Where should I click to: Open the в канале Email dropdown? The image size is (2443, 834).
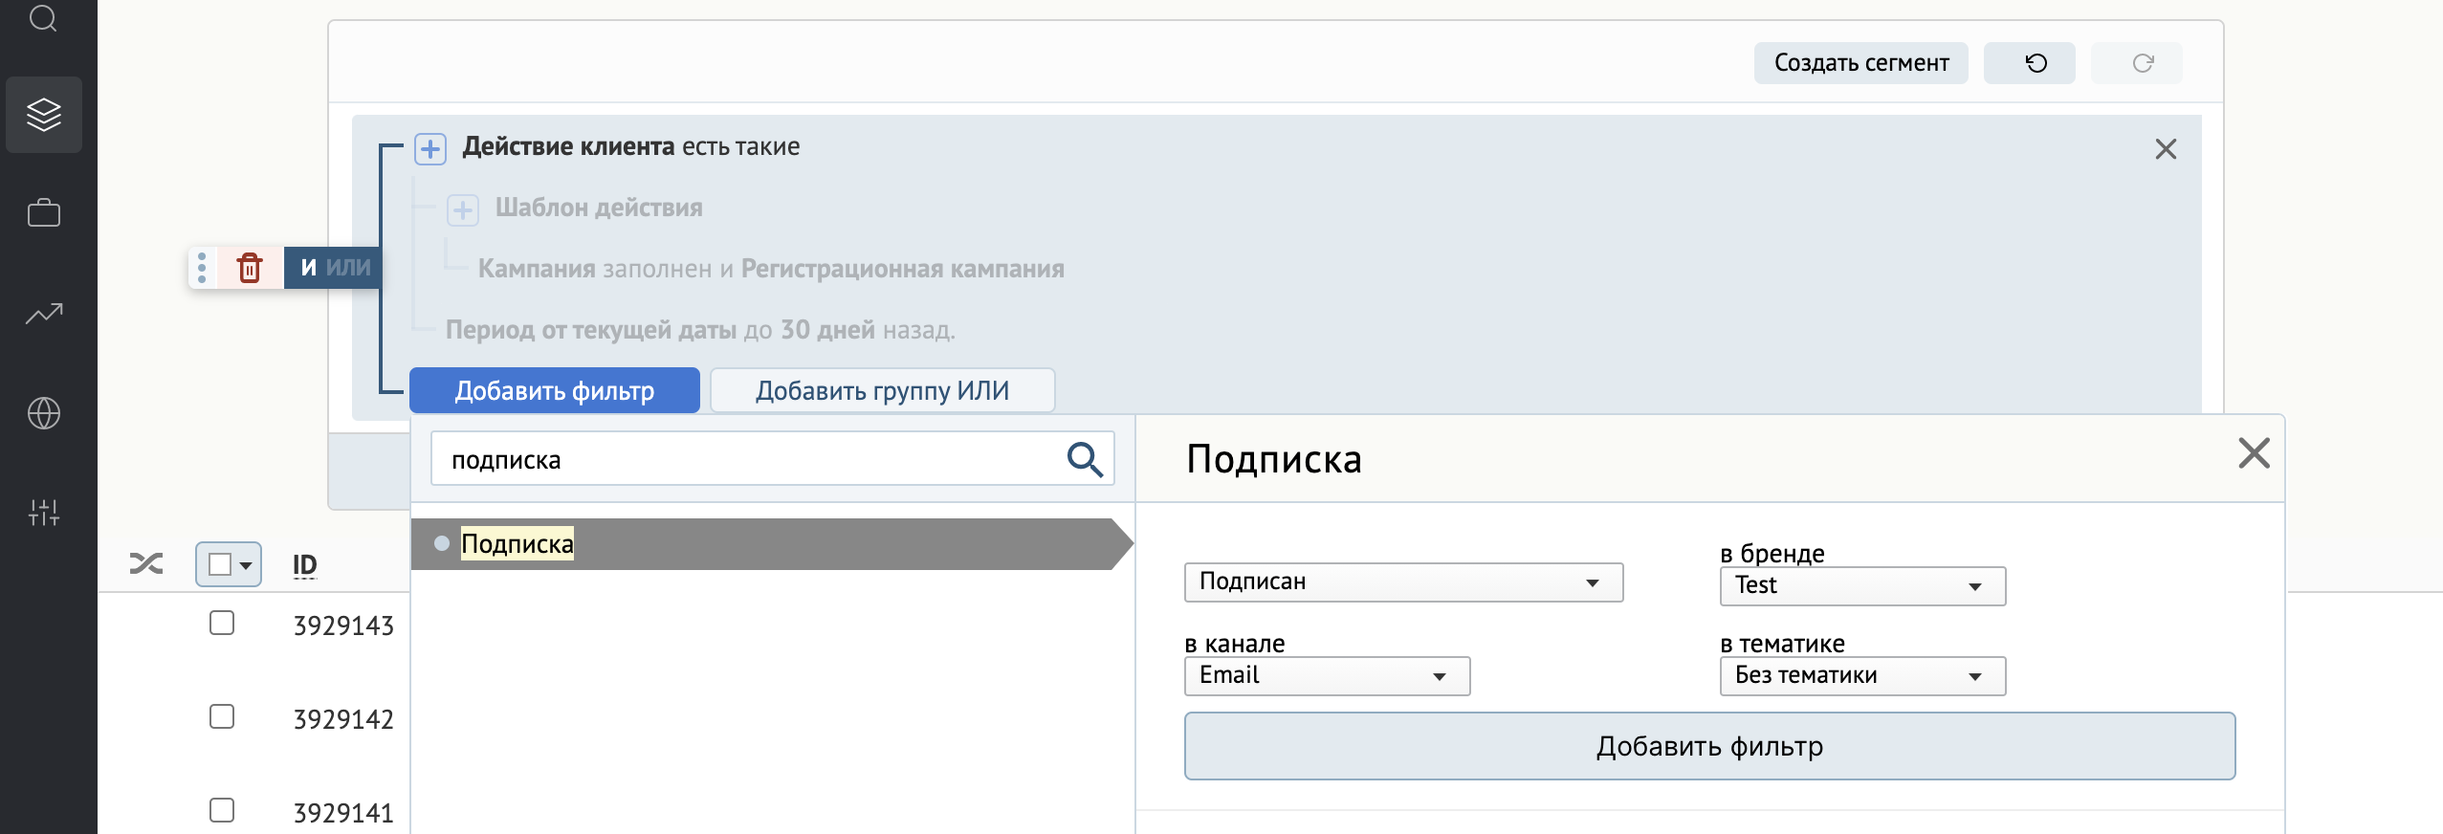click(x=1327, y=676)
